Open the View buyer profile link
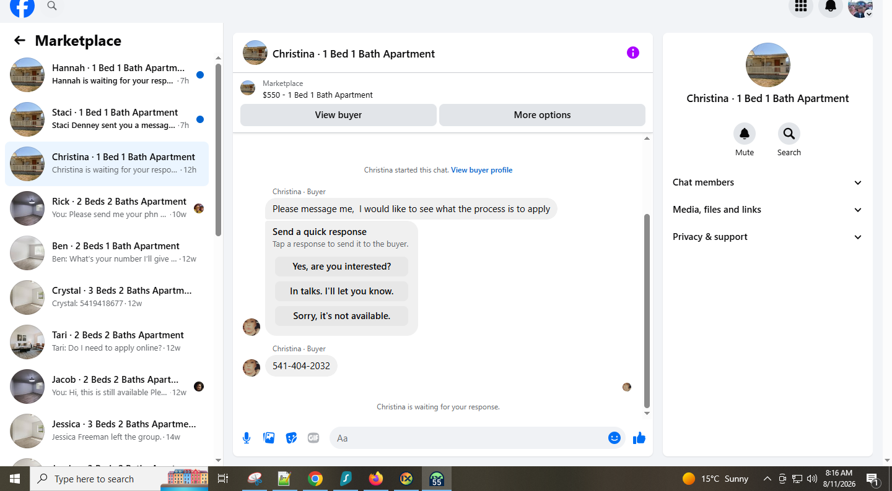 [481, 170]
